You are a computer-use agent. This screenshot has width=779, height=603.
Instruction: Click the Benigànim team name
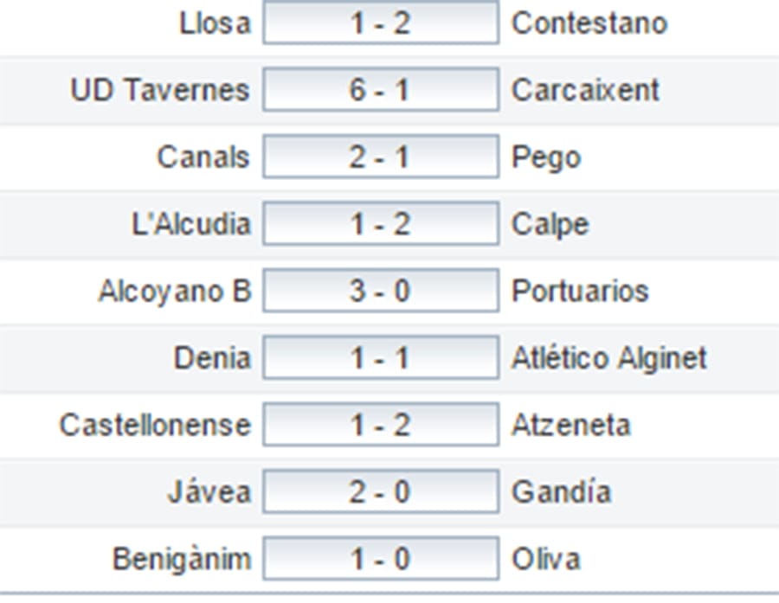click(x=181, y=560)
